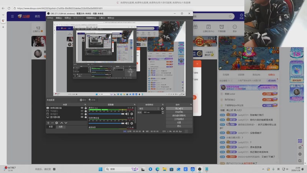Viewport: 307px width, 173px height.
Task: Move source down with the down arrow
Action: click(66, 123)
